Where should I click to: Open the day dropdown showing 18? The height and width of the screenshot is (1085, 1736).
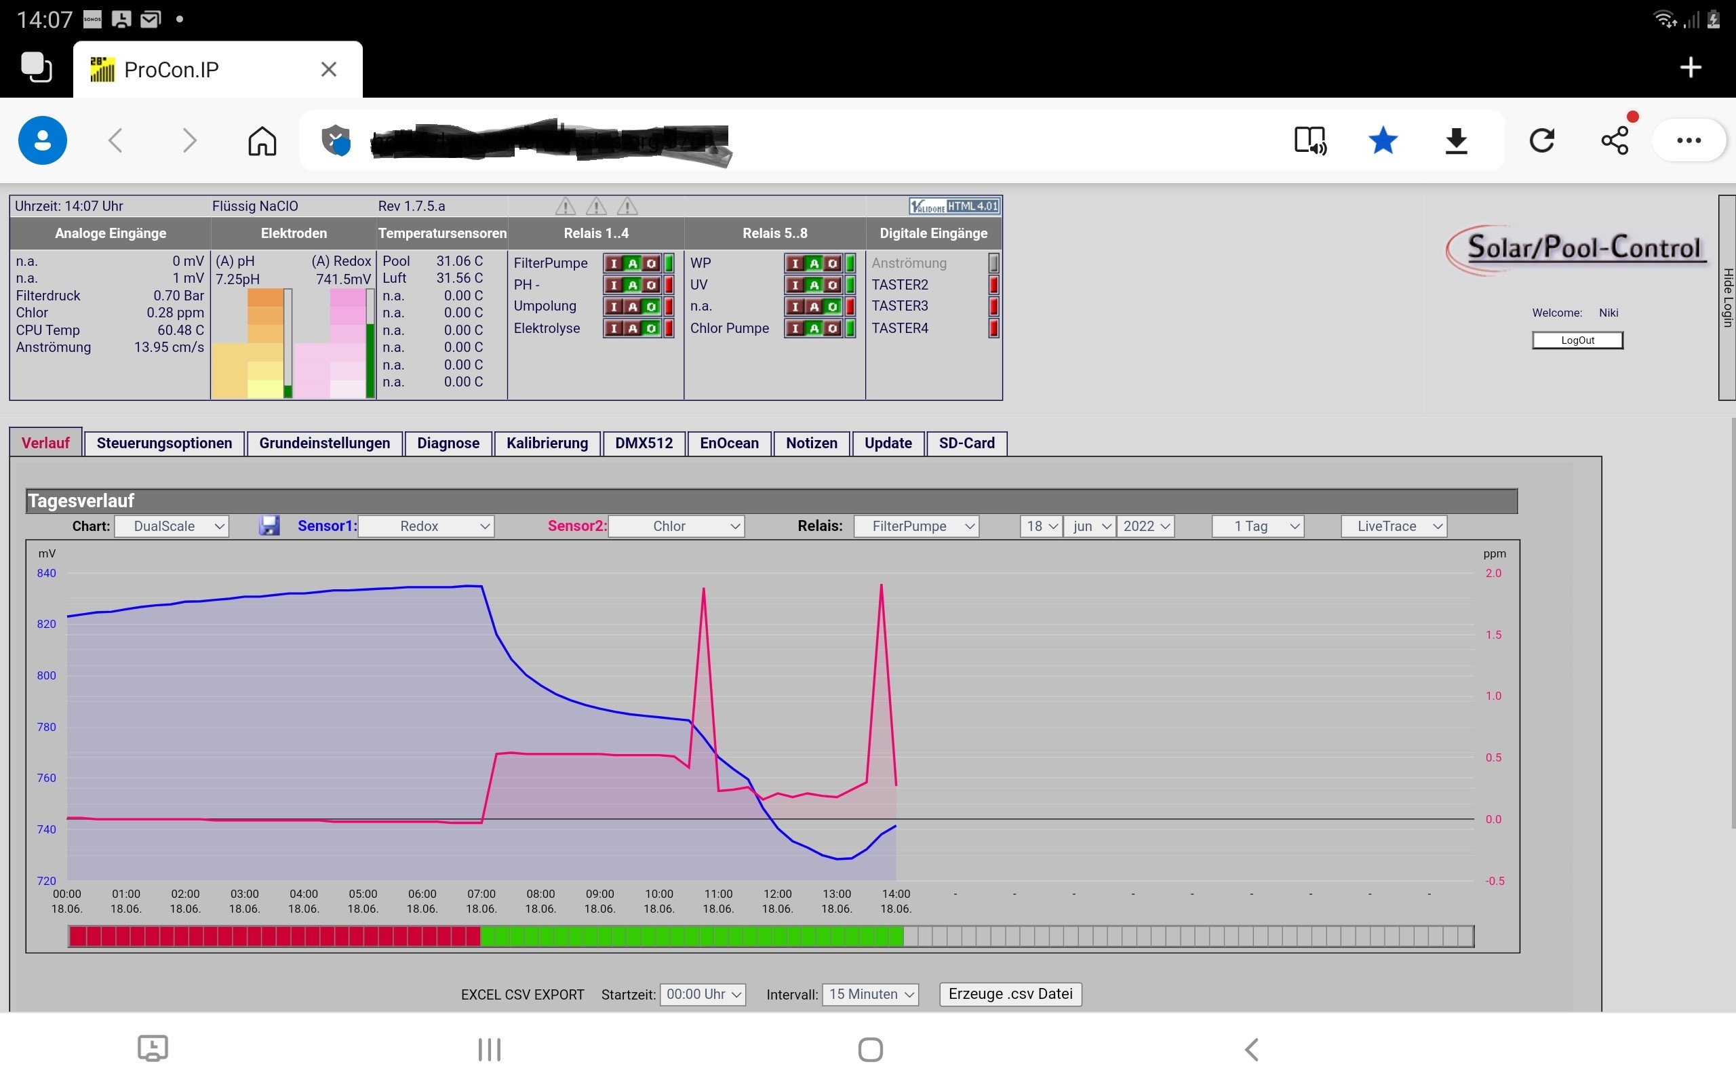click(x=1041, y=526)
